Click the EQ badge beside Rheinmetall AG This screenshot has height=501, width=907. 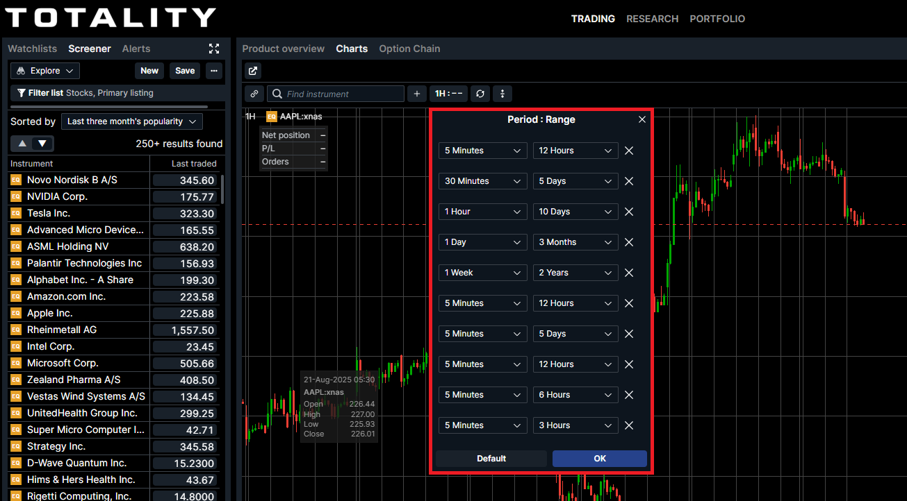click(x=16, y=330)
